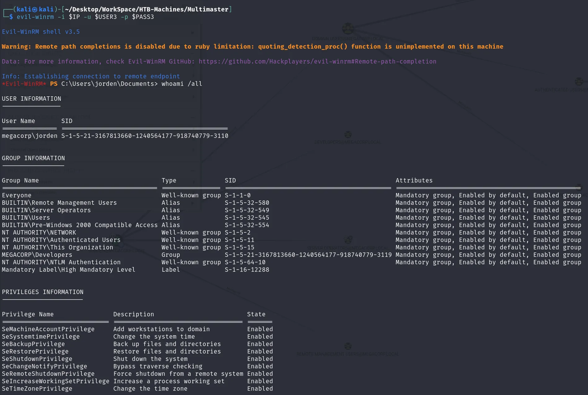Viewport: 588px width, 395px height.
Task: Select the REMOTE MANAGEMENT USERS node icon
Action: (x=348, y=346)
